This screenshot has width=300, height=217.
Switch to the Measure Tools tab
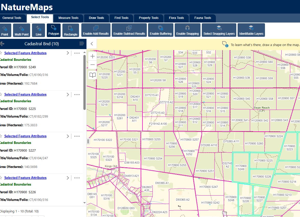click(x=69, y=18)
